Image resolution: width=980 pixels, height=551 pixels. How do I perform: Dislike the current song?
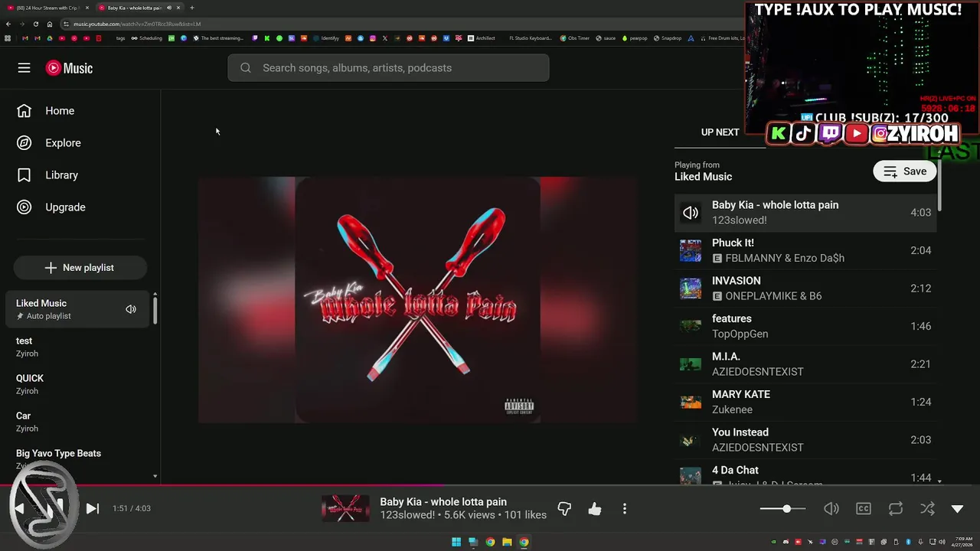tap(564, 508)
